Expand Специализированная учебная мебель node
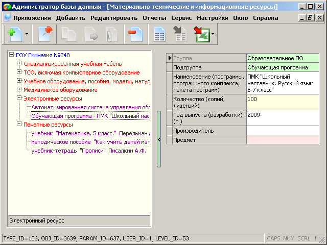327x245 pixels. tap(19, 63)
